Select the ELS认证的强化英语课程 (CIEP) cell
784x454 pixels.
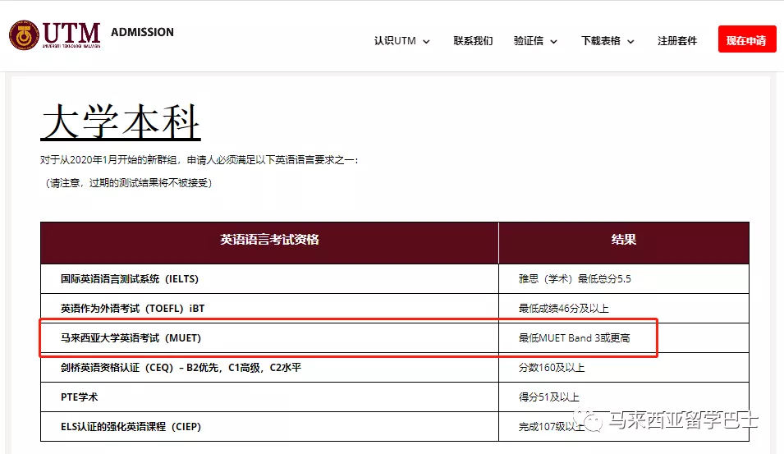269,427
